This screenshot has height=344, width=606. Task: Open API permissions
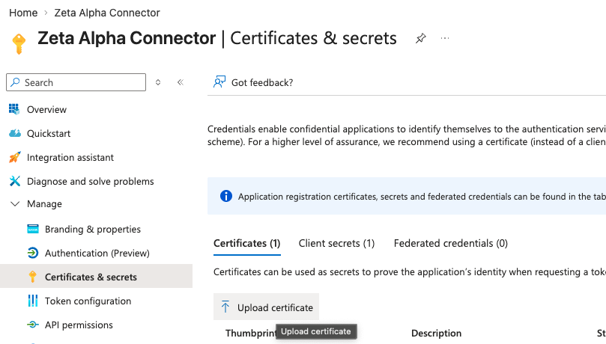(x=79, y=325)
